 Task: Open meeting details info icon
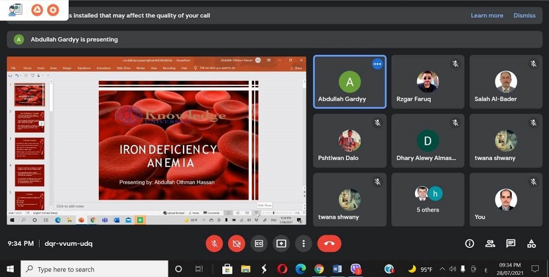click(x=469, y=244)
